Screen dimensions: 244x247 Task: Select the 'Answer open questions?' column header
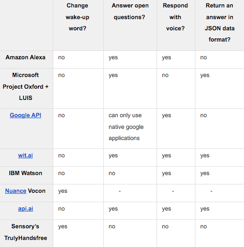point(130,25)
